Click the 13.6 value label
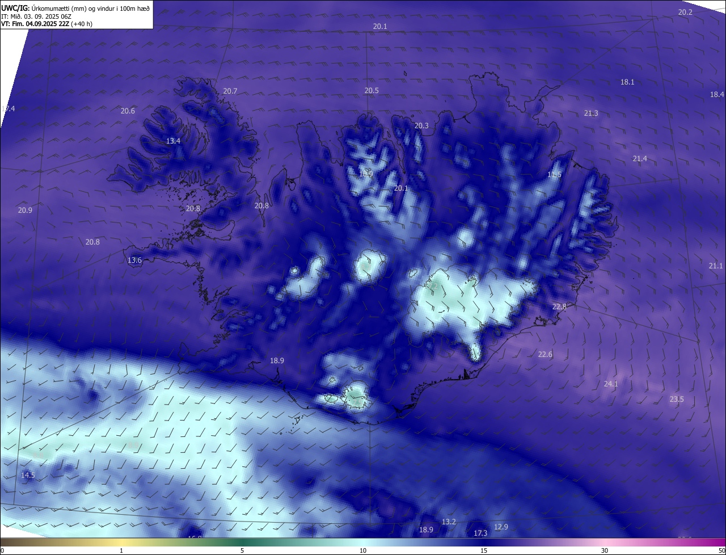Viewport: 726px width, 555px height. [x=134, y=260]
